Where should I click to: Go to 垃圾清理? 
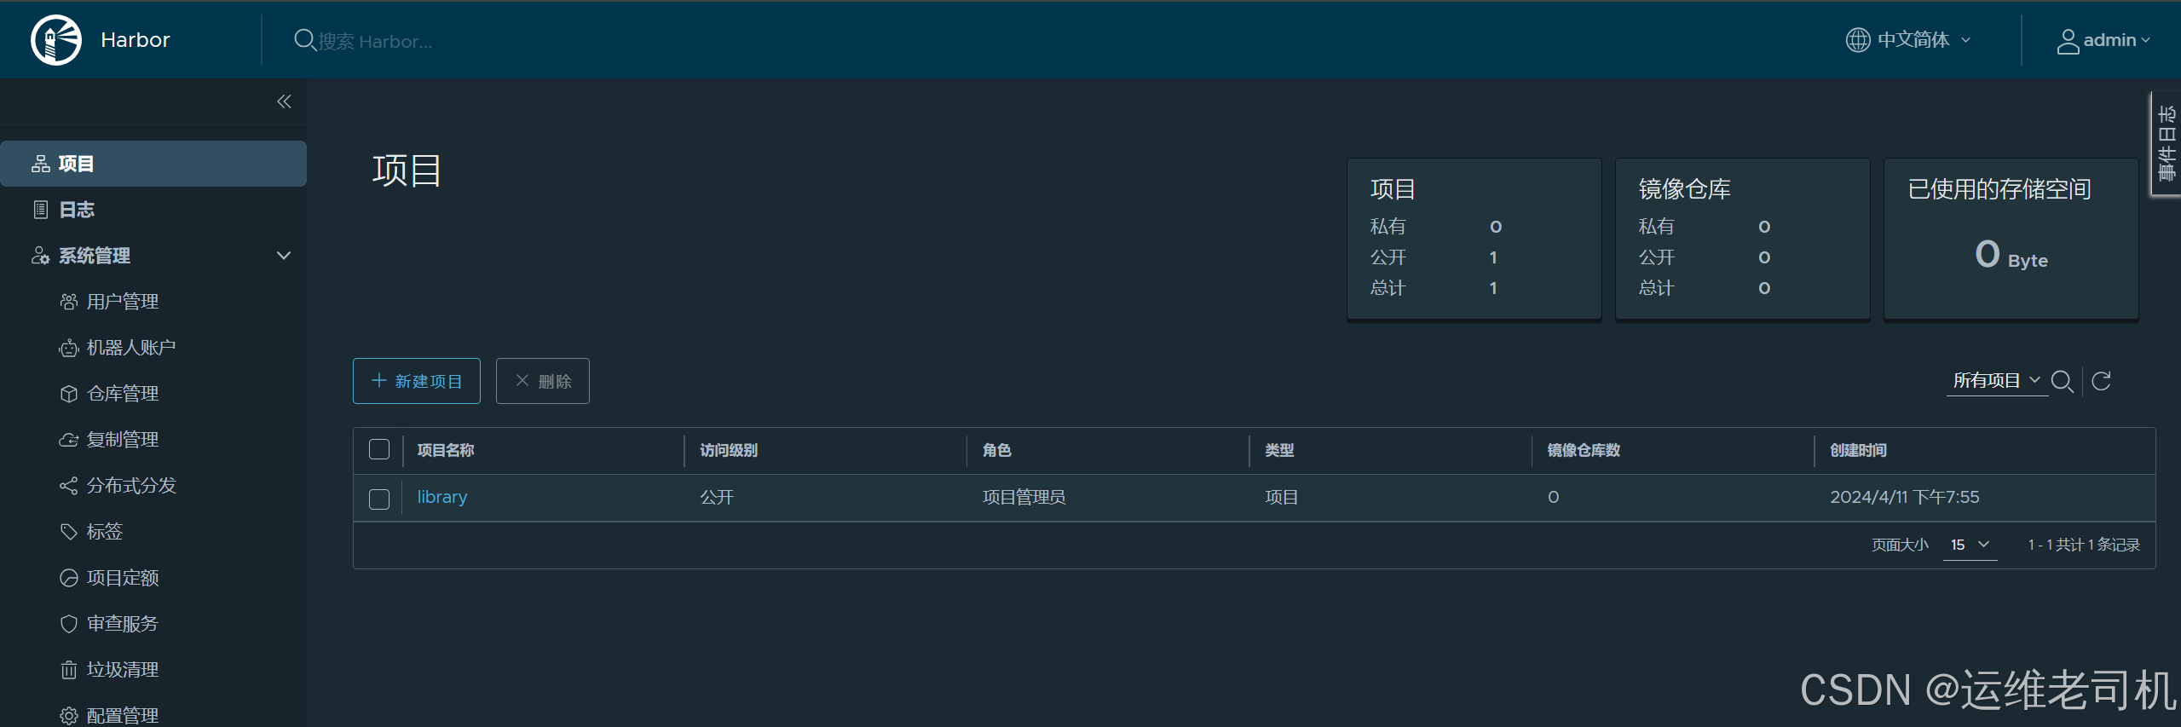tap(123, 670)
